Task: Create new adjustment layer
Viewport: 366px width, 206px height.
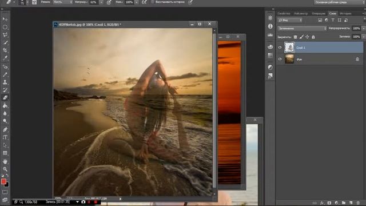Action: [x=336, y=203]
